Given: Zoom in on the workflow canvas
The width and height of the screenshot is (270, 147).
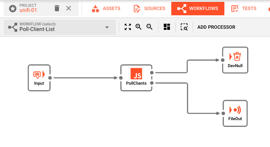Looking at the screenshot, I should pos(138,27).
